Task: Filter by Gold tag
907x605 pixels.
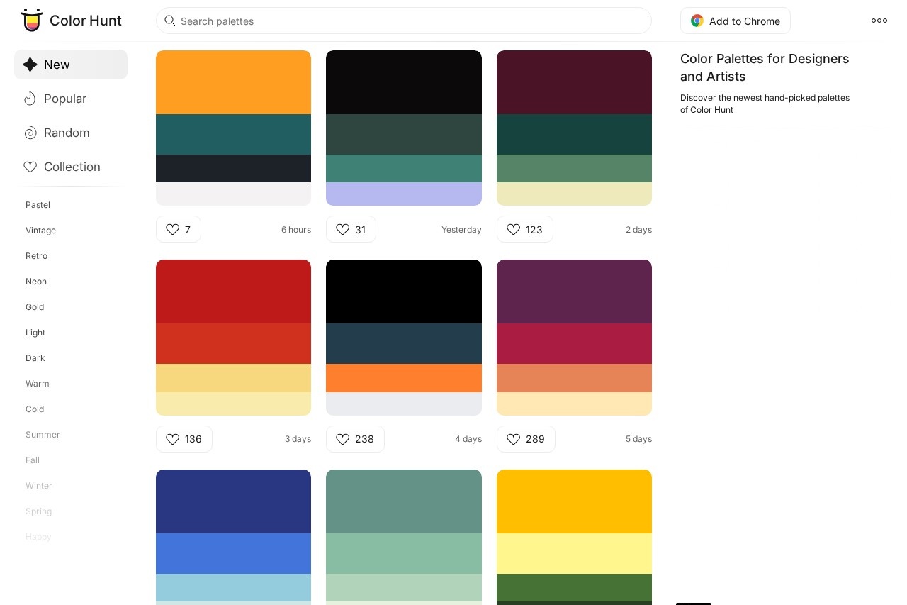Action: [x=35, y=307]
